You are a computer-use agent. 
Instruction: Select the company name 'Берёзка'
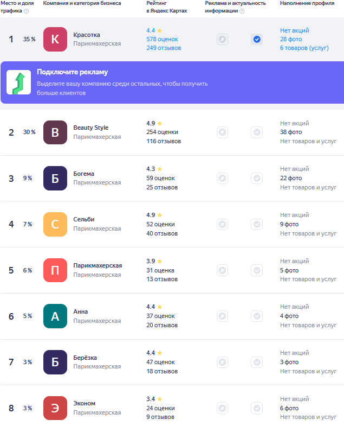(85, 358)
